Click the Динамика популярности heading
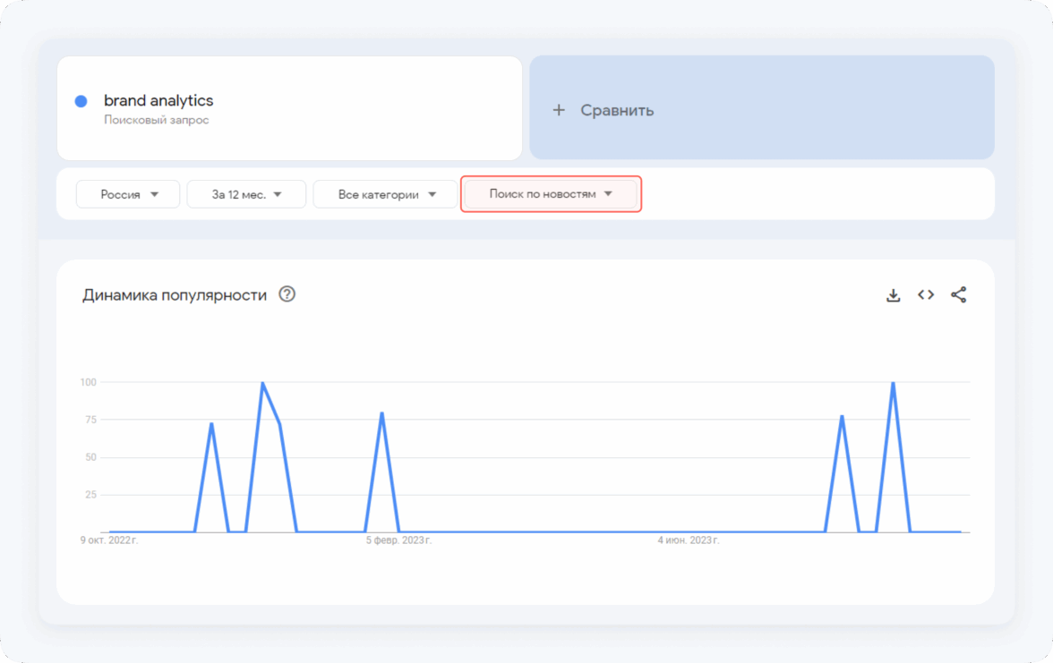Viewport: 1053px width, 663px height. click(175, 295)
